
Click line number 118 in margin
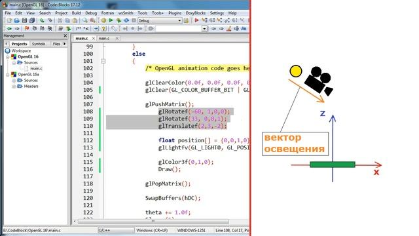[88, 184]
